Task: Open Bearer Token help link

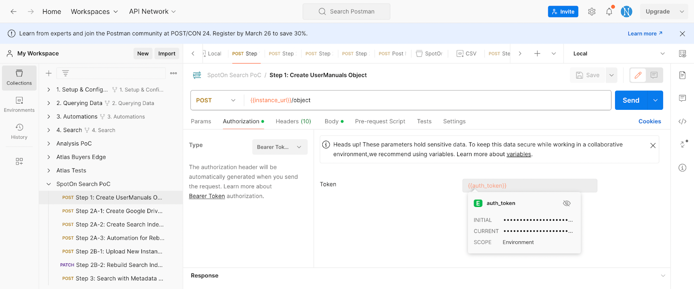Action: coord(207,196)
